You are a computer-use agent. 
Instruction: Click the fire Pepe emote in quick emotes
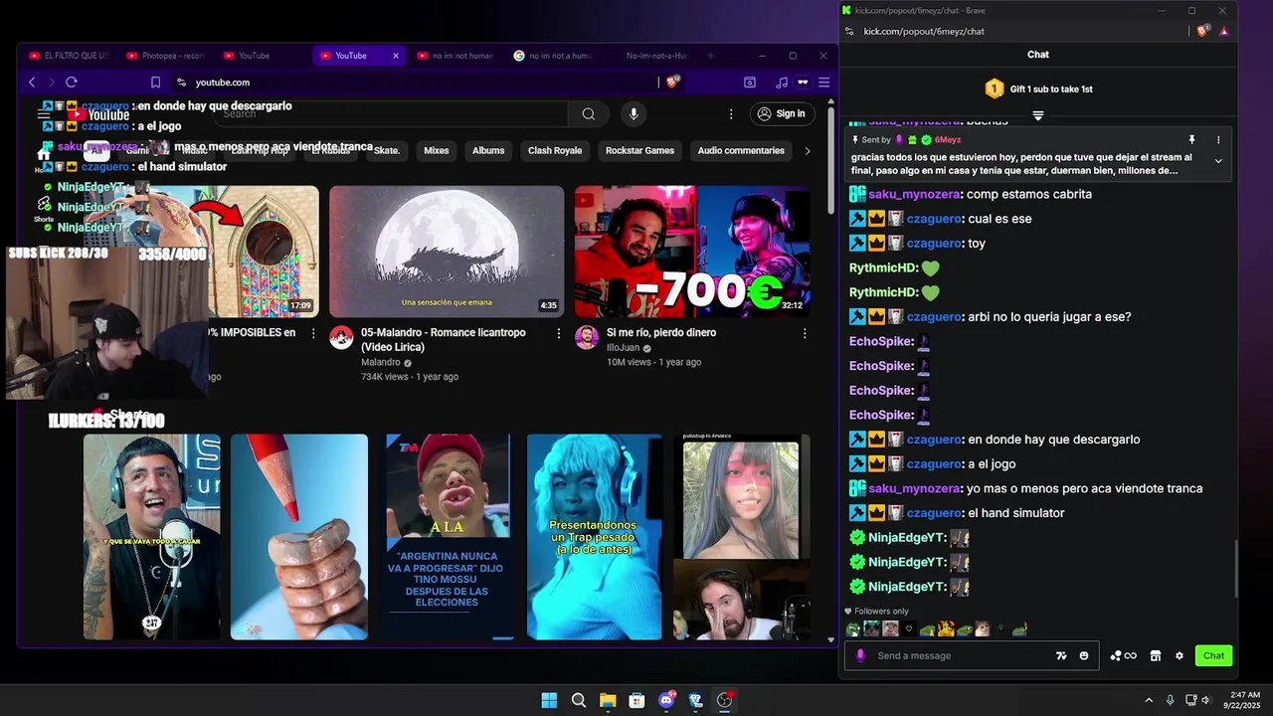[x=946, y=629]
